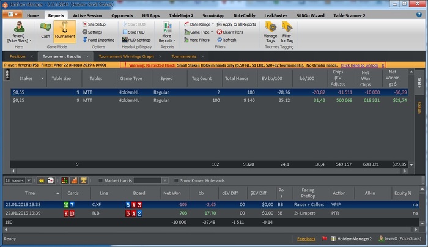Open LeakBuster tab
Image resolution: width=428 pixels, height=247 pixels.
coord(276,15)
